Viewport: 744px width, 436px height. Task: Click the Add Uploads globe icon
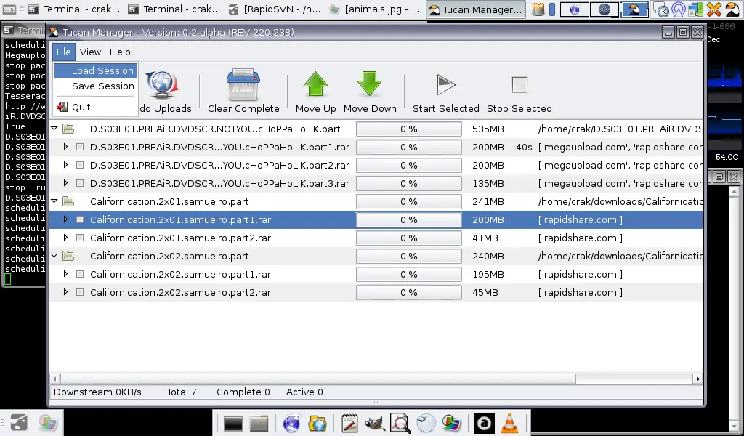point(161,86)
